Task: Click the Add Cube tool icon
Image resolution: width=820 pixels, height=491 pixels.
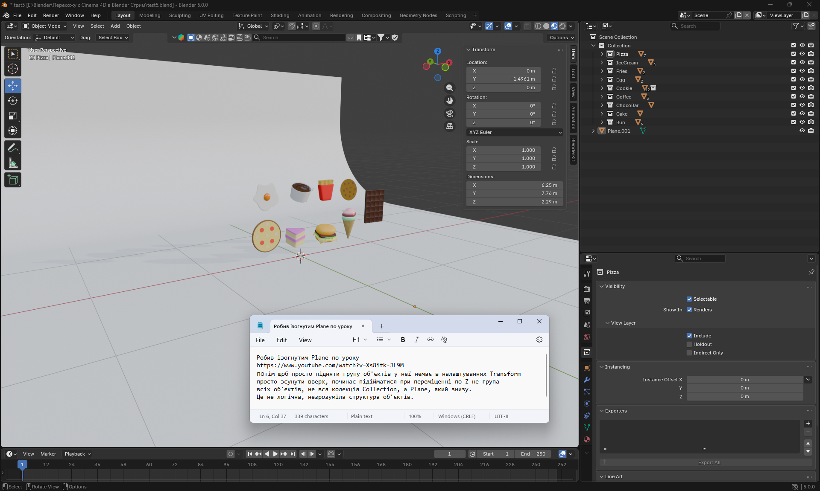Action: tap(13, 180)
